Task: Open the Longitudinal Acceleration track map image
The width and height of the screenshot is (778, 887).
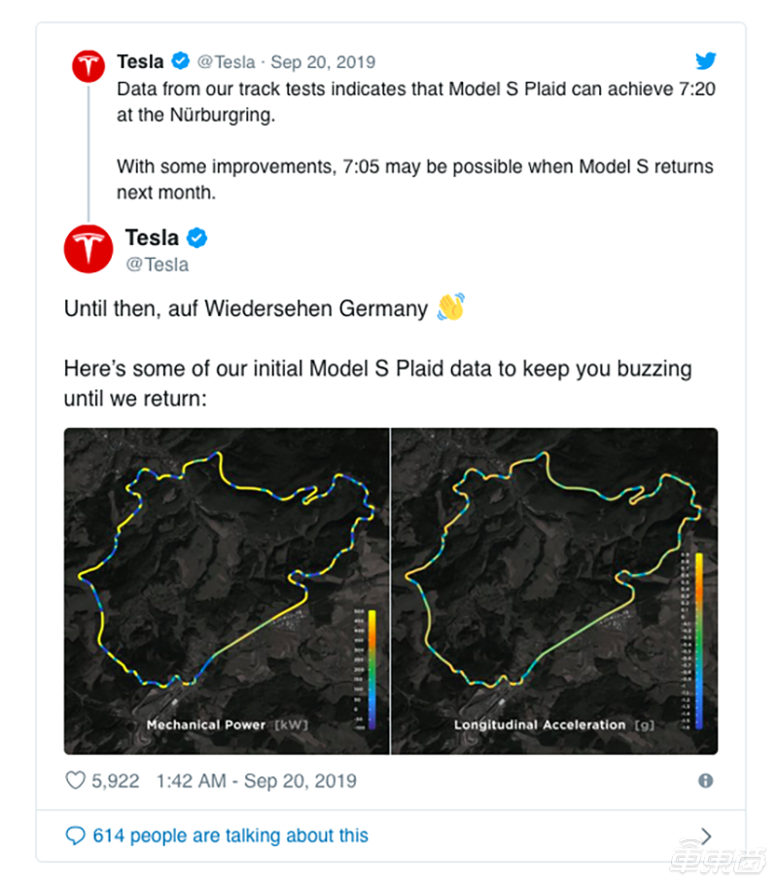Action: click(554, 591)
